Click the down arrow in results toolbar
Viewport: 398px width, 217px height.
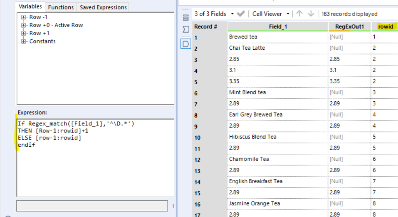(311, 14)
